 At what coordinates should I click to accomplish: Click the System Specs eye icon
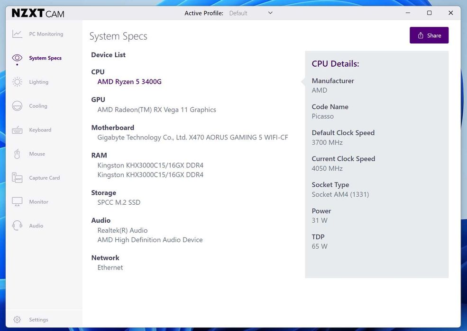coord(17,58)
